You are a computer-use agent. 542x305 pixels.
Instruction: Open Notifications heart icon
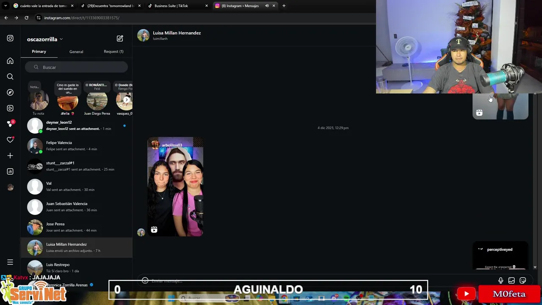pyautogui.click(x=10, y=140)
